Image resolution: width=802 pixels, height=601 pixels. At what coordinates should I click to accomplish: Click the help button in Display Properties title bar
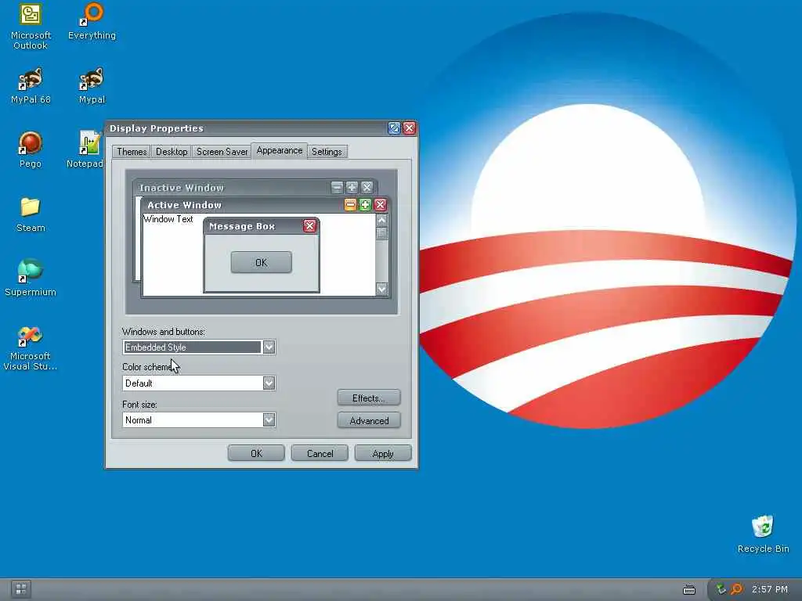(x=394, y=128)
